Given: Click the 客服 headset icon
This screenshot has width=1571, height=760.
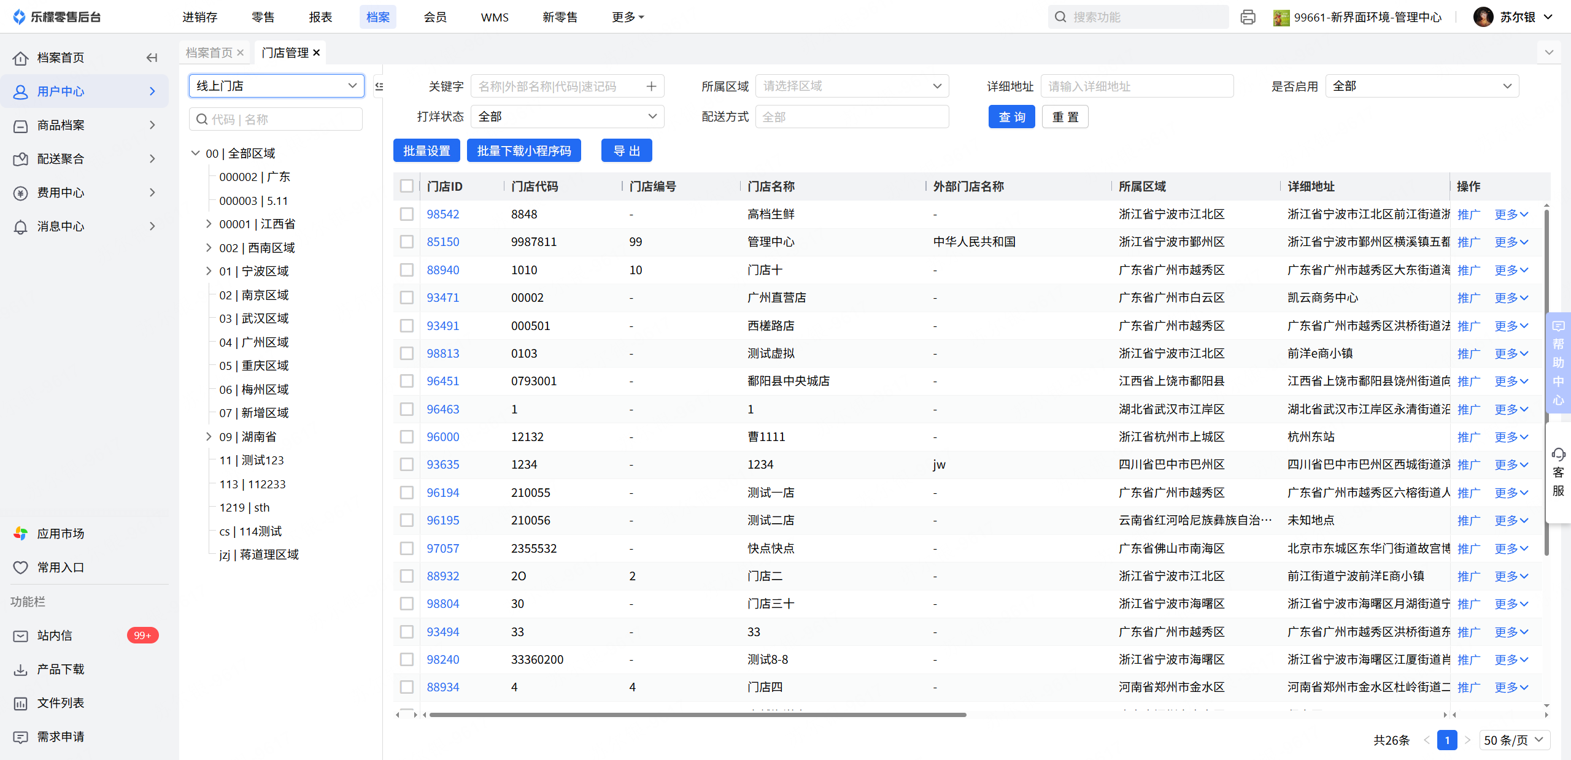Looking at the screenshot, I should point(1558,455).
